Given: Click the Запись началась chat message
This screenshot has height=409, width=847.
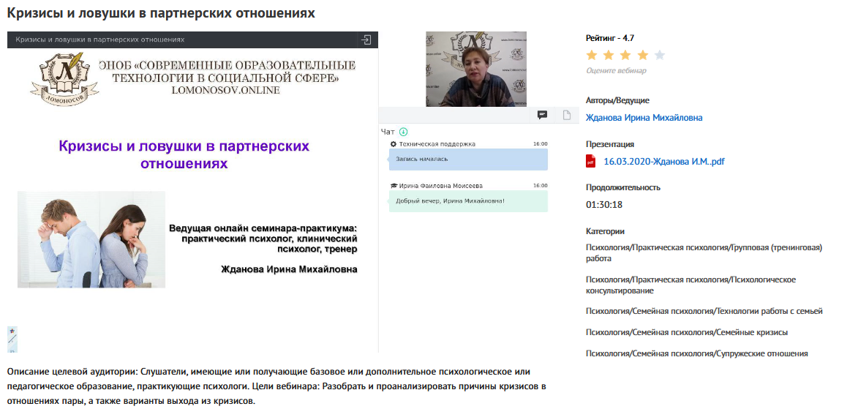Looking at the screenshot, I should [x=468, y=159].
